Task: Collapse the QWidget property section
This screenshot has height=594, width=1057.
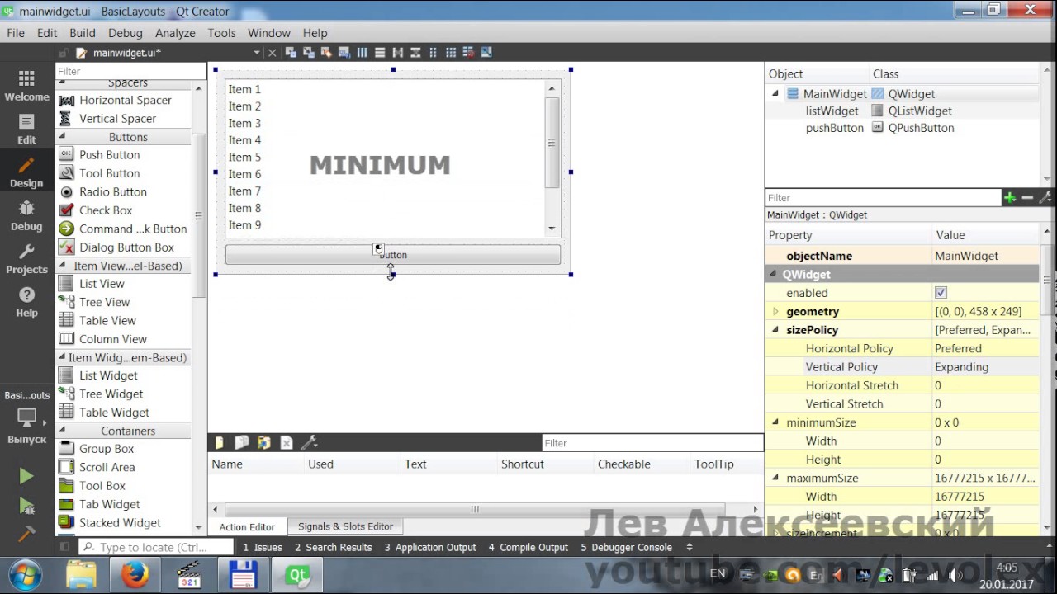Action: click(x=774, y=274)
